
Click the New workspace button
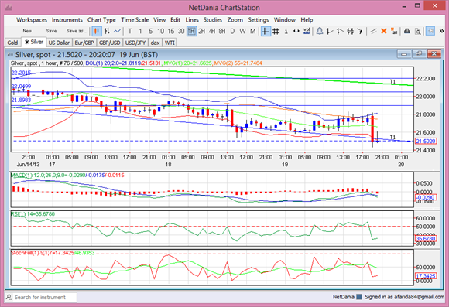[x=27, y=31]
